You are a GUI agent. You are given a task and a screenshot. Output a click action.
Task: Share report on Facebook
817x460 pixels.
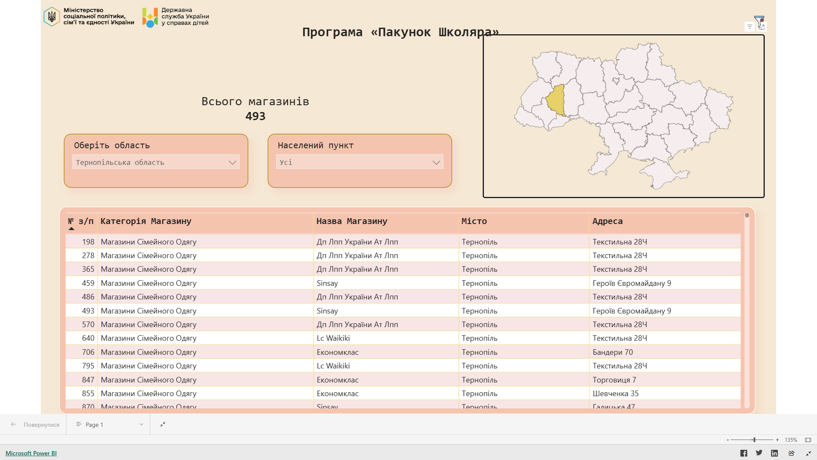743,453
